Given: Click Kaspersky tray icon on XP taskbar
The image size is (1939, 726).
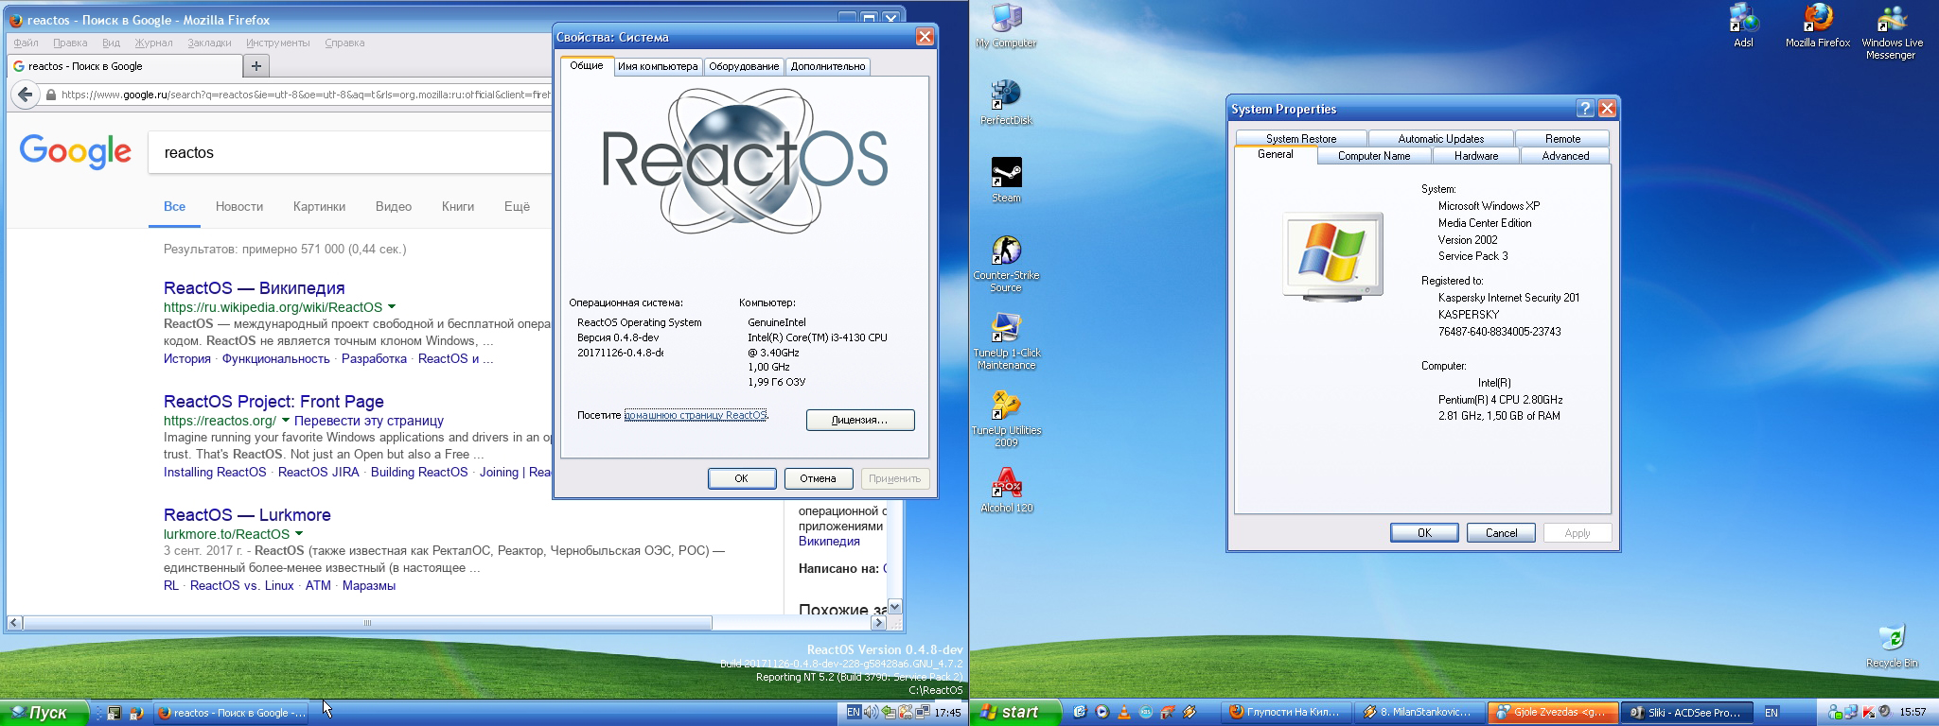Looking at the screenshot, I should pyautogui.click(x=1868, y=713).
